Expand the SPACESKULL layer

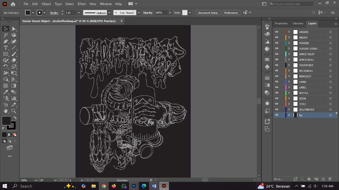(289, 60)
